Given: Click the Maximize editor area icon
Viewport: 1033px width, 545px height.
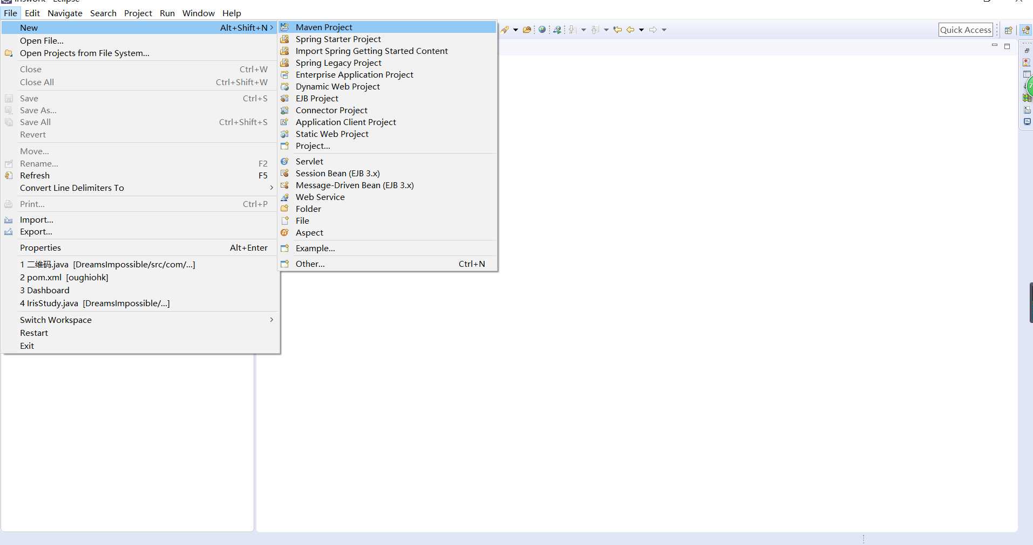Looking at the screenshot, I should click(x=1007, y=46).
